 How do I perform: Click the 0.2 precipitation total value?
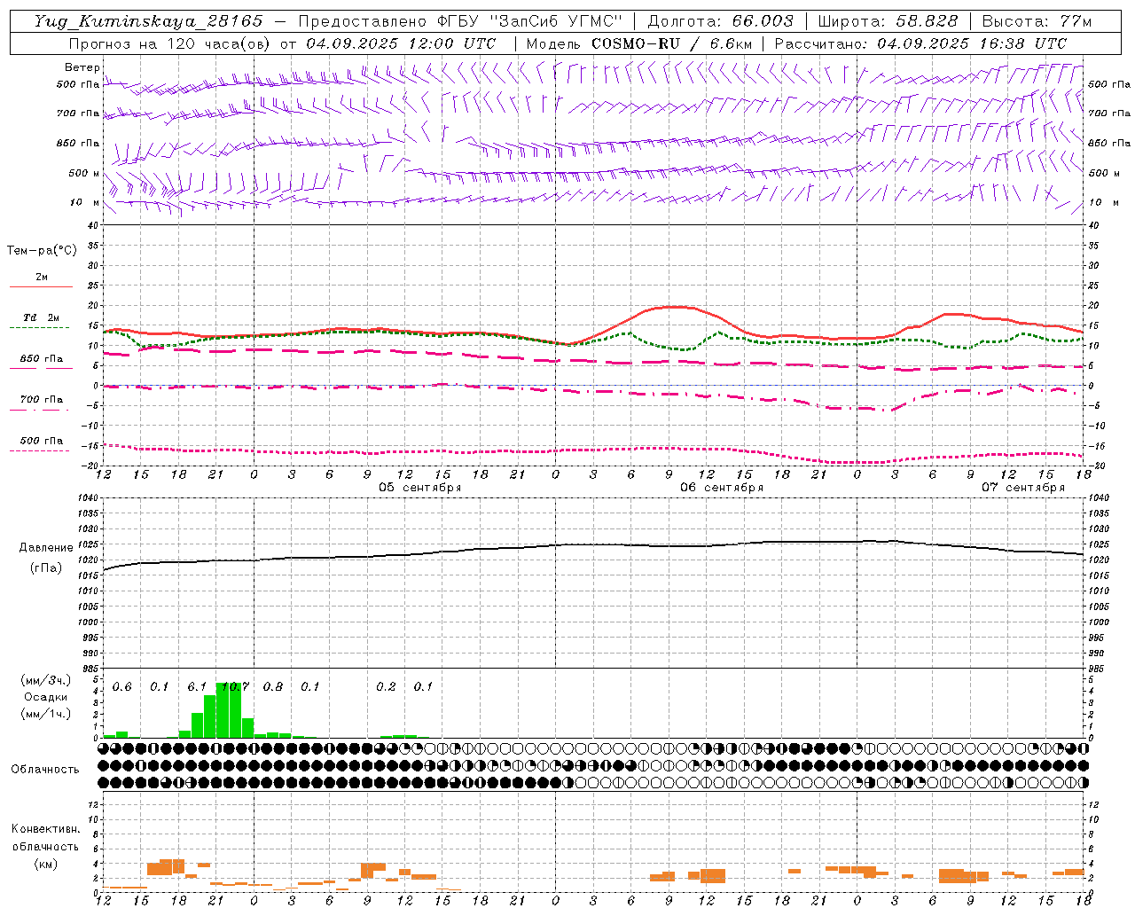[386, 686]
